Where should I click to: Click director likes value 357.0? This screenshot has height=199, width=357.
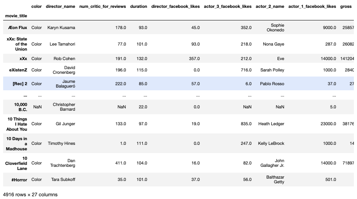click(195, 58)
